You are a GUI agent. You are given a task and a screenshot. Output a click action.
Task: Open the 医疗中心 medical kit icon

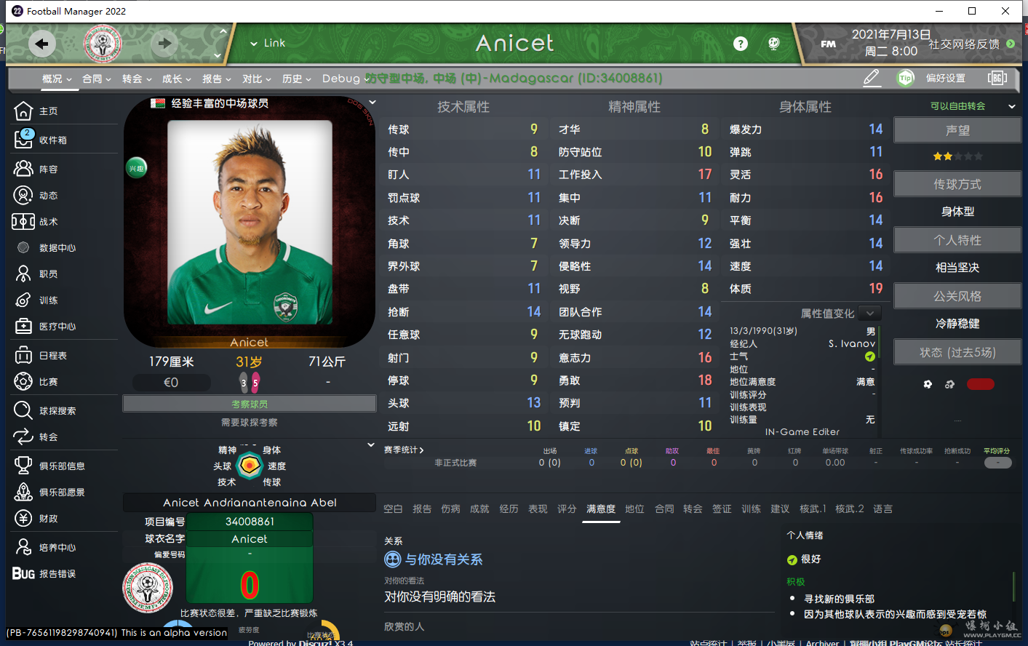click(23, 326)
